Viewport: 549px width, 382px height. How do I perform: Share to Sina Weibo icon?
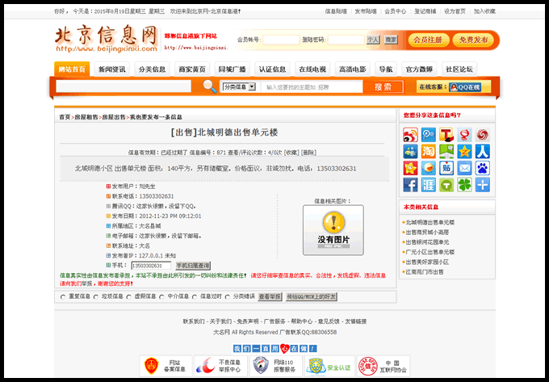(410, 134)
